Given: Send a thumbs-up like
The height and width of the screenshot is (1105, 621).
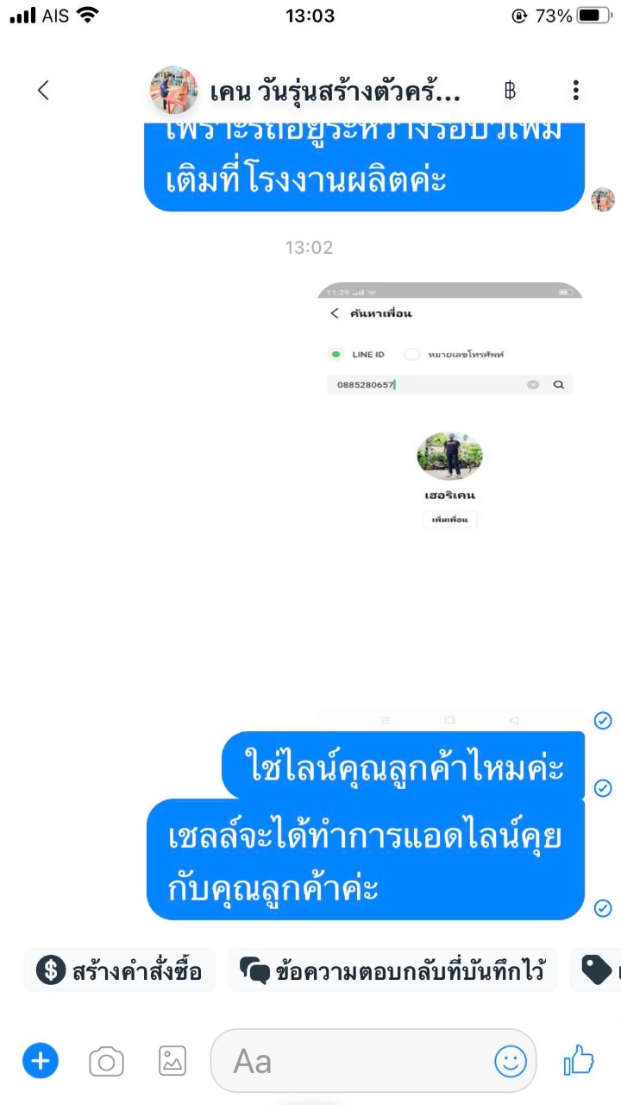Looking at the screenshot, I should tap(579, 1060).
